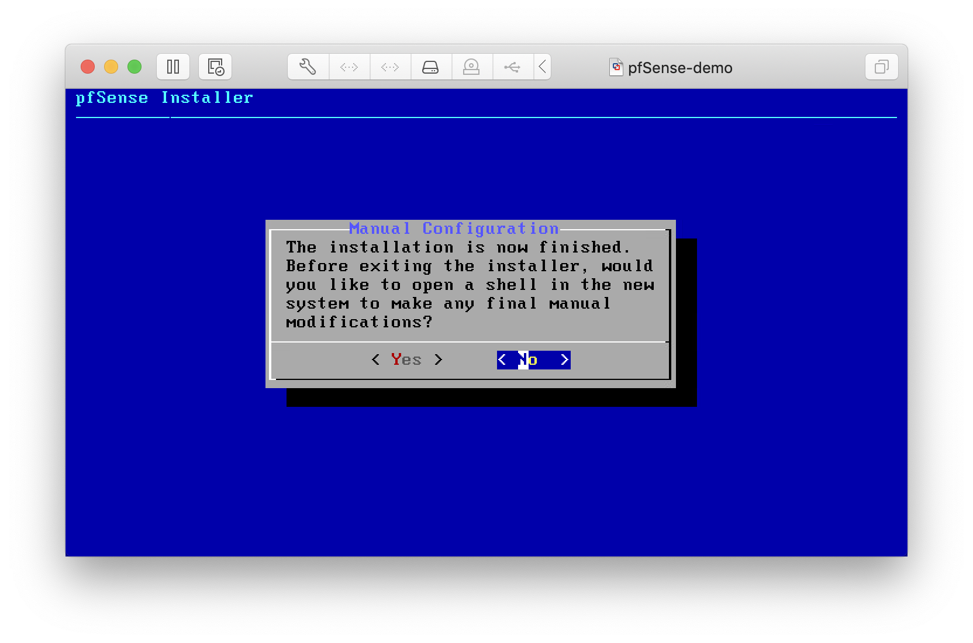Click the installation finished message text

click(470, 284)
